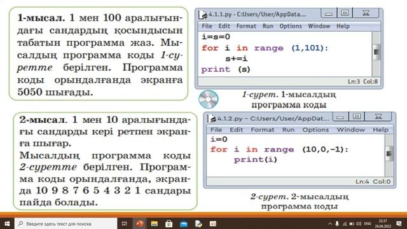
Task: Open the volume control in the tray
Action: (359, 223)
